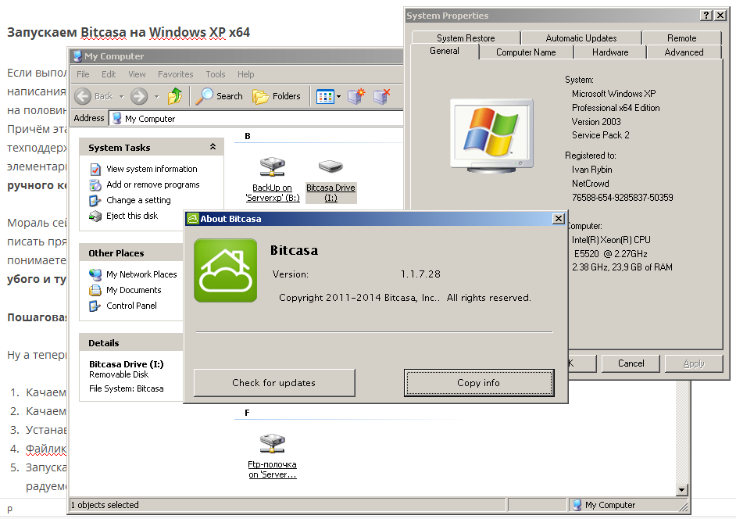Screen dimensions: 736x519
Task: Click the Control Panel icon
Action: coord(95,306)
